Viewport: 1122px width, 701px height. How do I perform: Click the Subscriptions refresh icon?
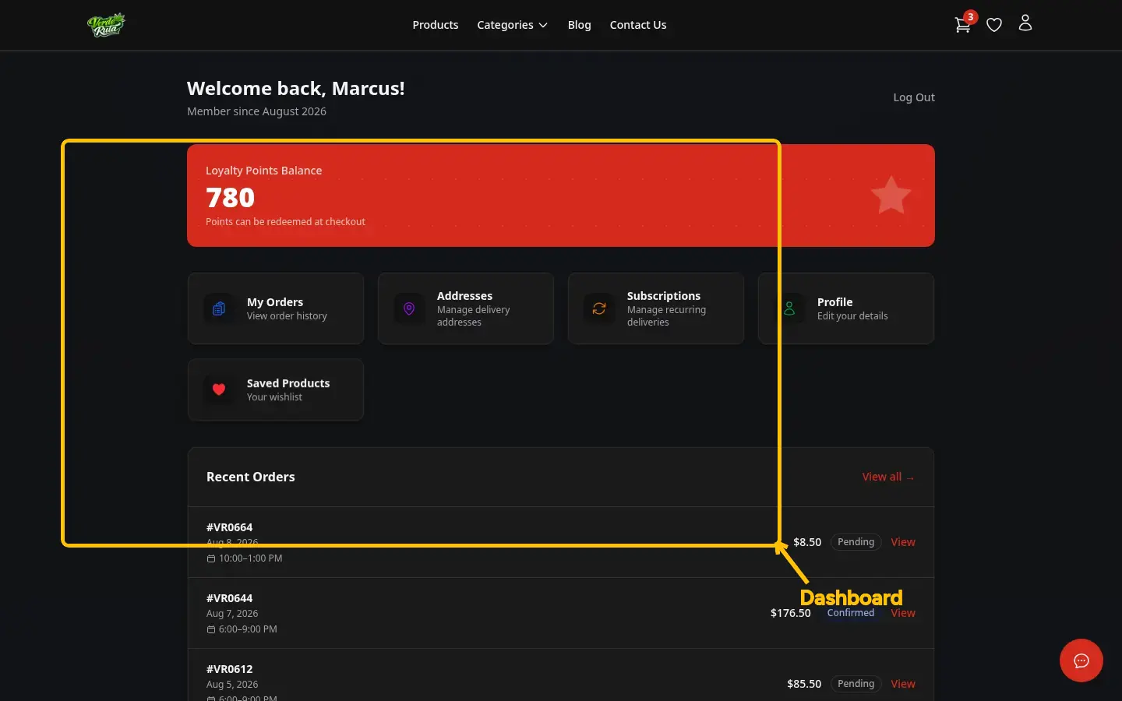pos(599,308)
